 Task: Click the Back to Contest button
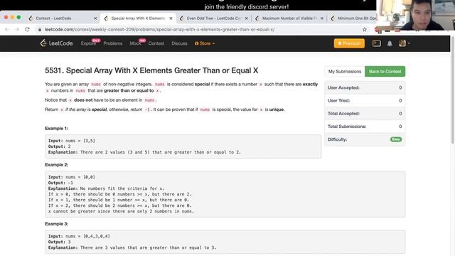pyautogui.click(x=385, y=71)
